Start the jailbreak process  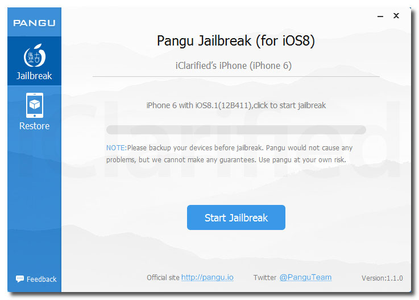236,217
